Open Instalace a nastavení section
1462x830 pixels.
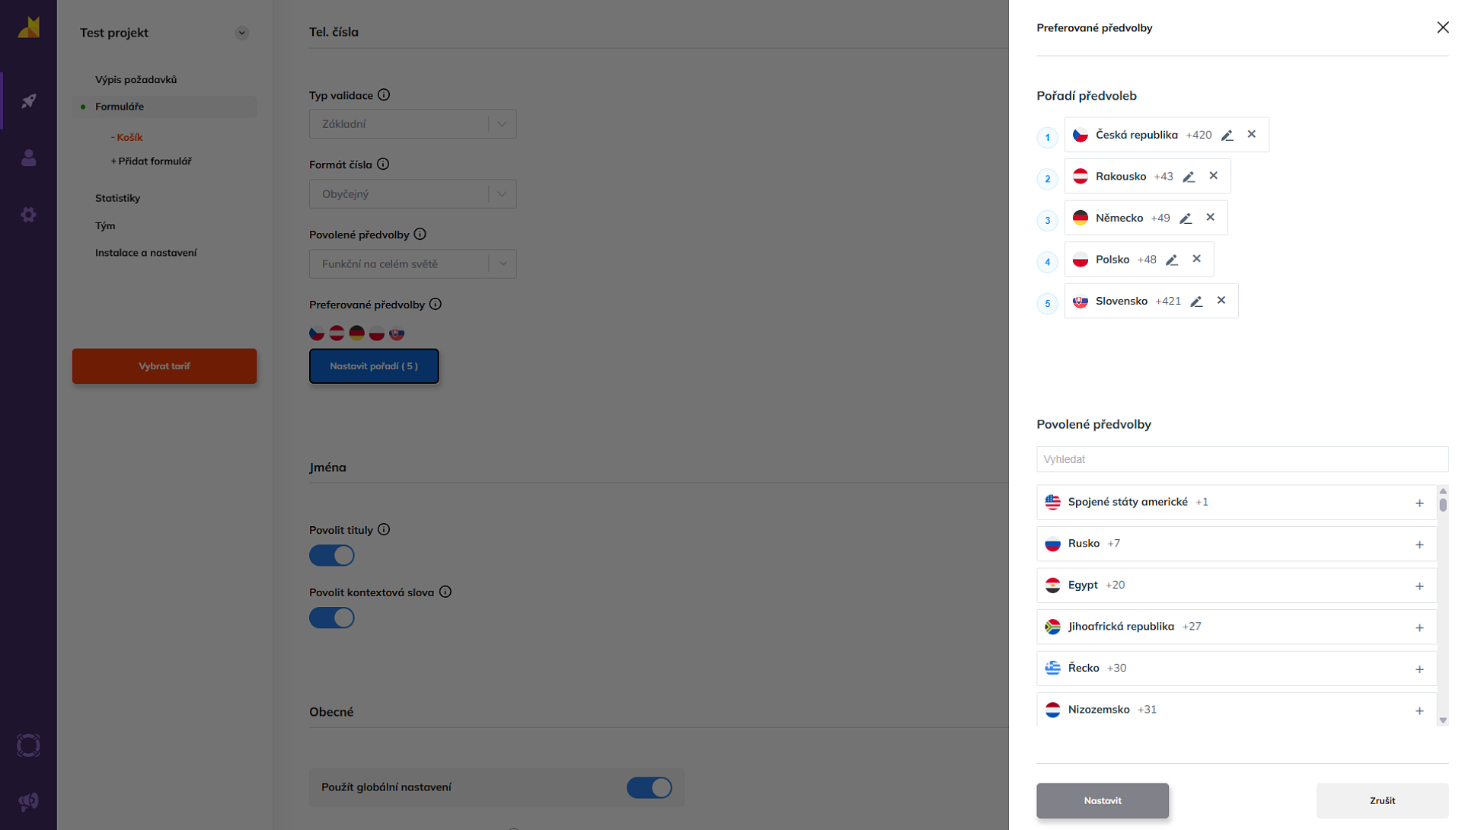(145, 253)
